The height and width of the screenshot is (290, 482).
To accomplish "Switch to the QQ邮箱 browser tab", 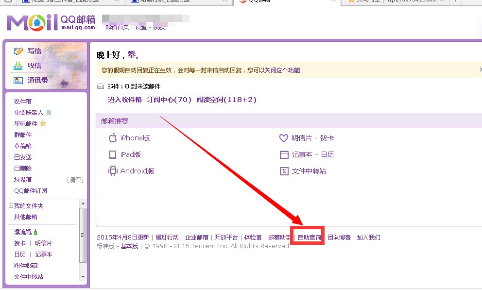I will pos(288,1).
